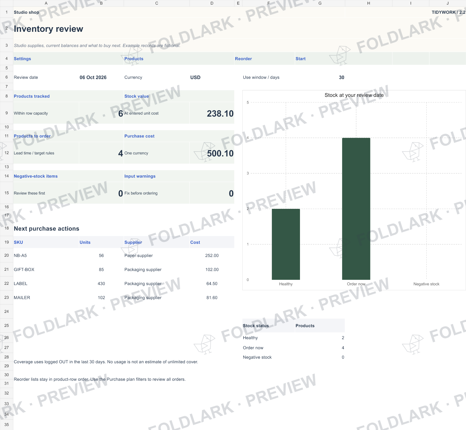Click the Inventory review title
Screen dimensions: 466x430
[48, 29]
